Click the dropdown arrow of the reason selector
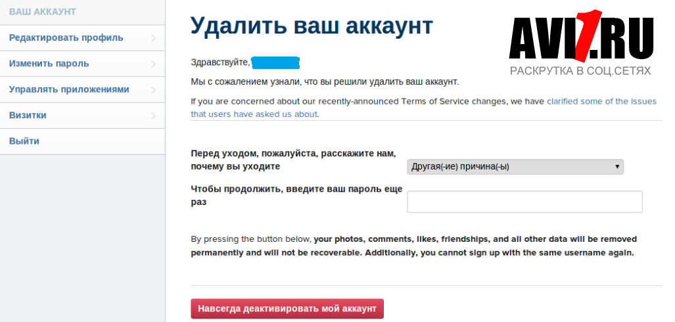Image resolution: width=675 pixels, height=322 pixels. tap(617, 167)
